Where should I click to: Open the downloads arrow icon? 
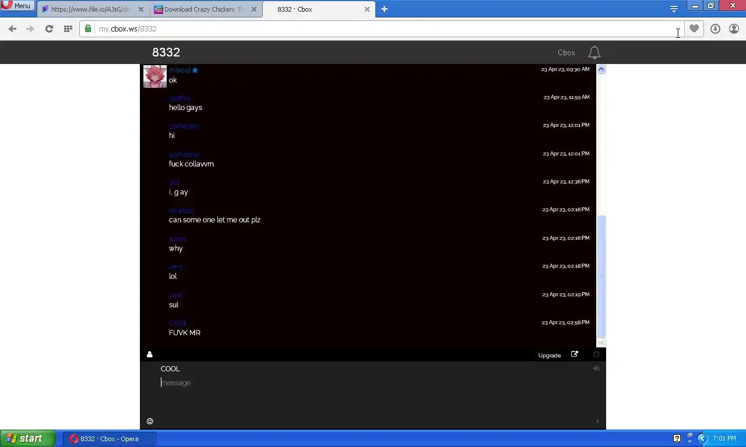(715, 29)
